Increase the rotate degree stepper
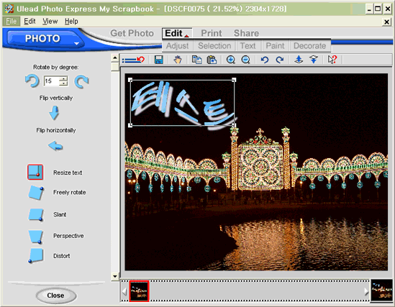The width and height of the screenshot is (395, 307). coord(63,78)
